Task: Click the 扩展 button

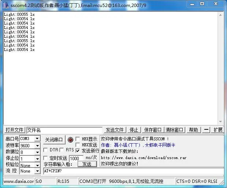Action: pyautogui.click(x=218, y=130)
